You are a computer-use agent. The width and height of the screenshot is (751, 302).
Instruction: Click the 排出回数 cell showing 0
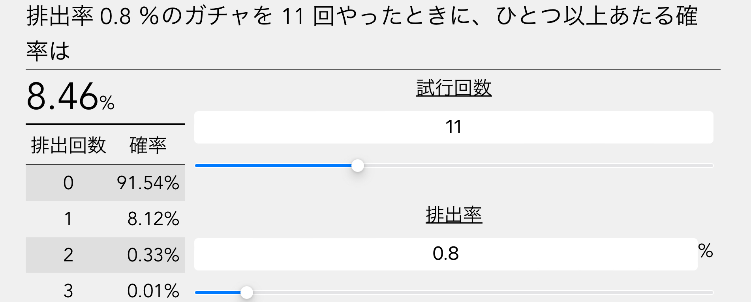point(68,183)
